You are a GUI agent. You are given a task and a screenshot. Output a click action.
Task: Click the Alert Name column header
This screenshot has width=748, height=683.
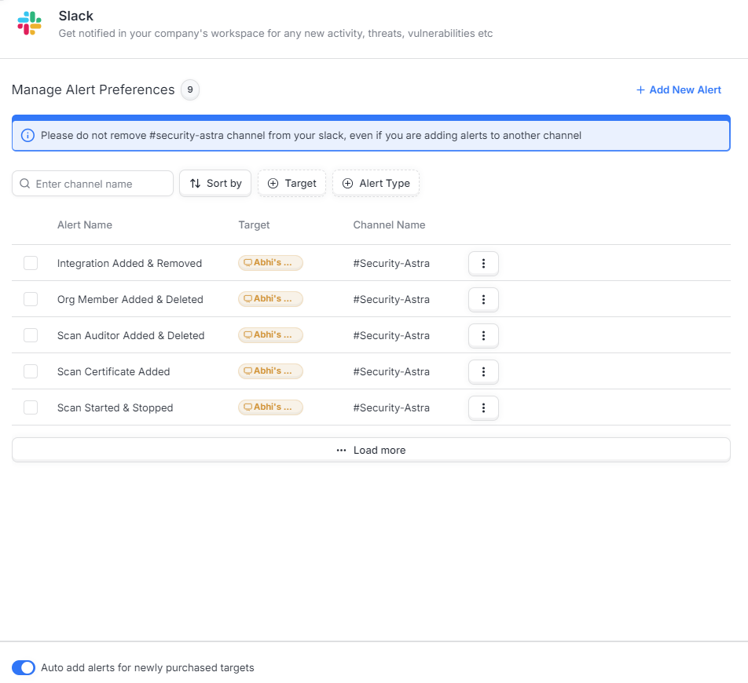click(84, 225)
